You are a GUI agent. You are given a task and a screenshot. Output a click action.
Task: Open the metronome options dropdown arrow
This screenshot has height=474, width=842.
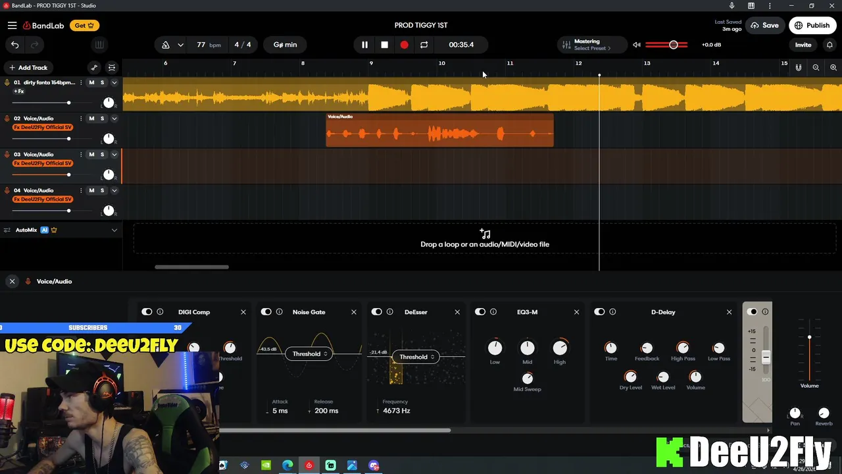click(x=180, y=45)
